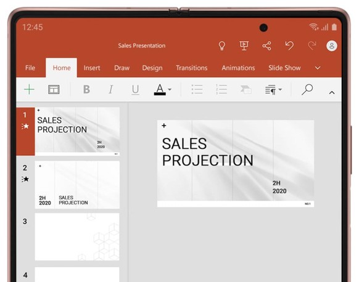Click slide number 3 label
Viewport: 359px width, 282px height.
point(25,221)
